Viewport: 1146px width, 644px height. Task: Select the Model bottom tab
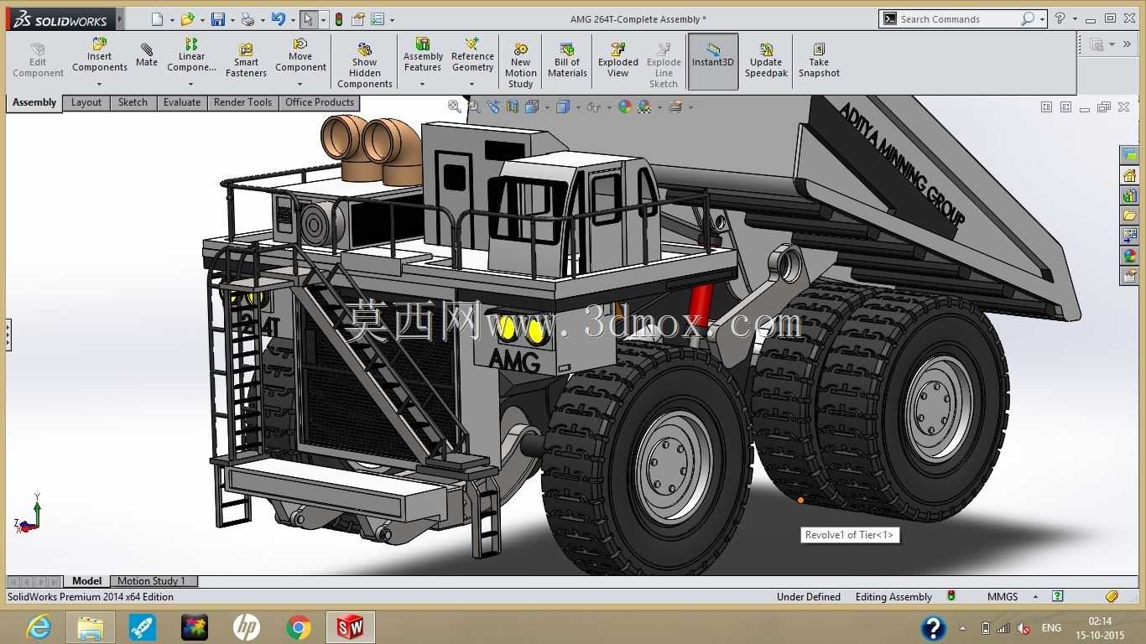click(86, 581)
